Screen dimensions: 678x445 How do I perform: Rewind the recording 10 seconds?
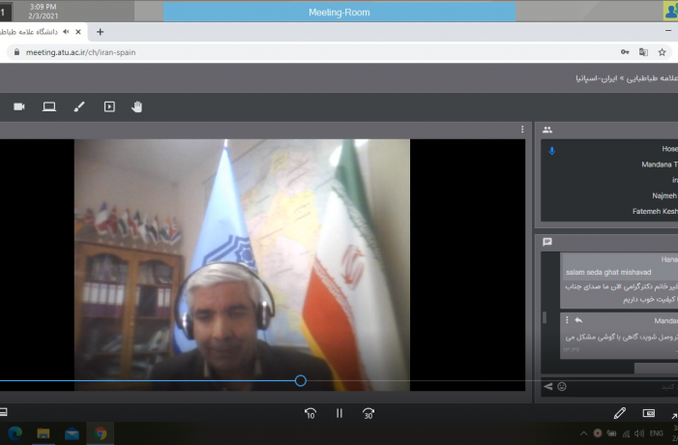(x=310, y=413)
